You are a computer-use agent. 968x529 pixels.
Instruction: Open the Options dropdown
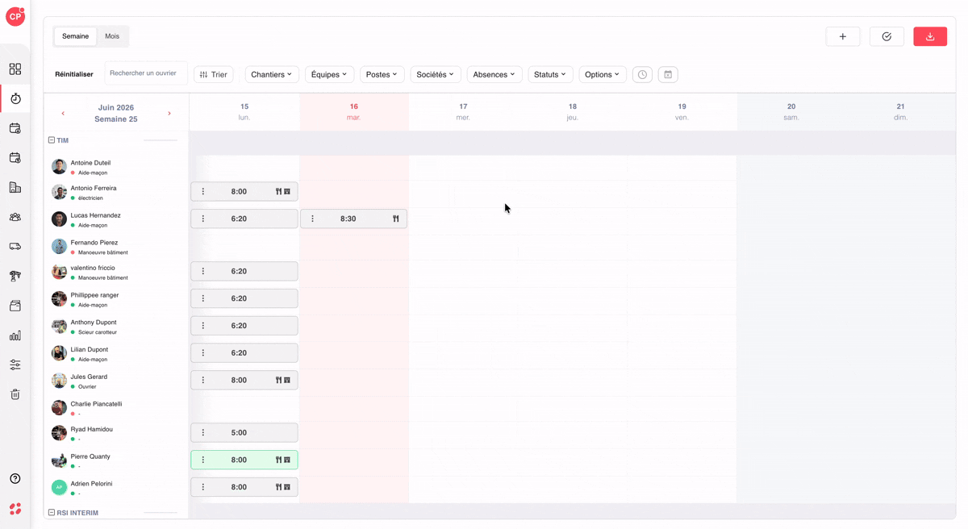point(603,74)
